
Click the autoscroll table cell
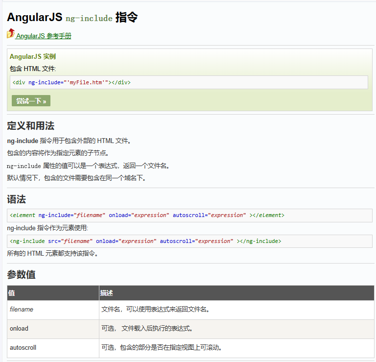pos(53,348)
